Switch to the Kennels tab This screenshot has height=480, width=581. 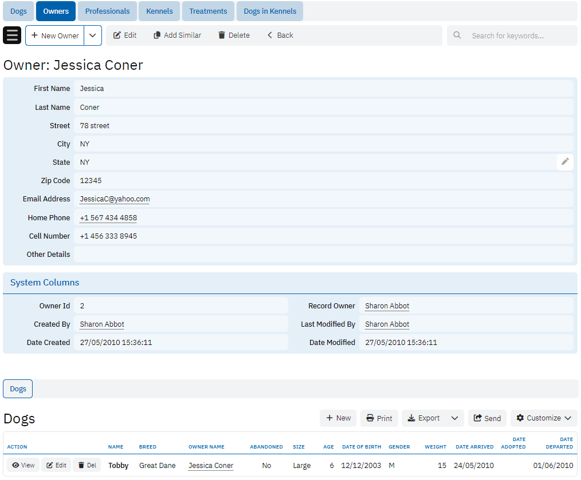(x=159, y=11)
